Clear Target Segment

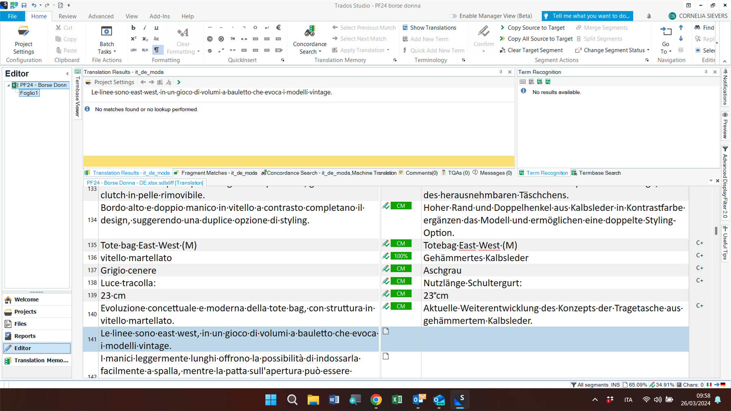click(x=531, y=50)
